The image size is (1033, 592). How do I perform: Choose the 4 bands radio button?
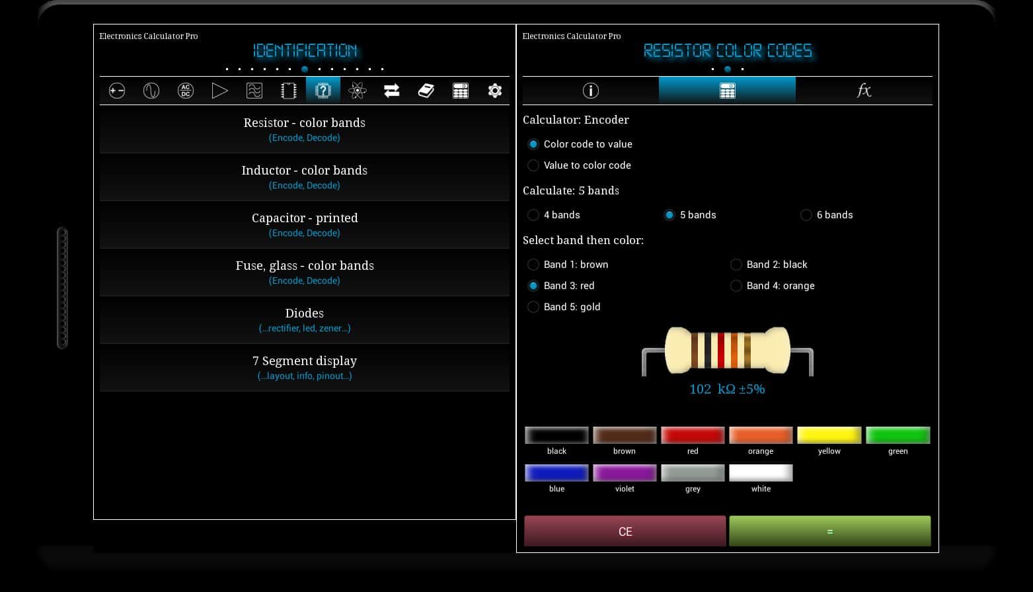point(533,215)
